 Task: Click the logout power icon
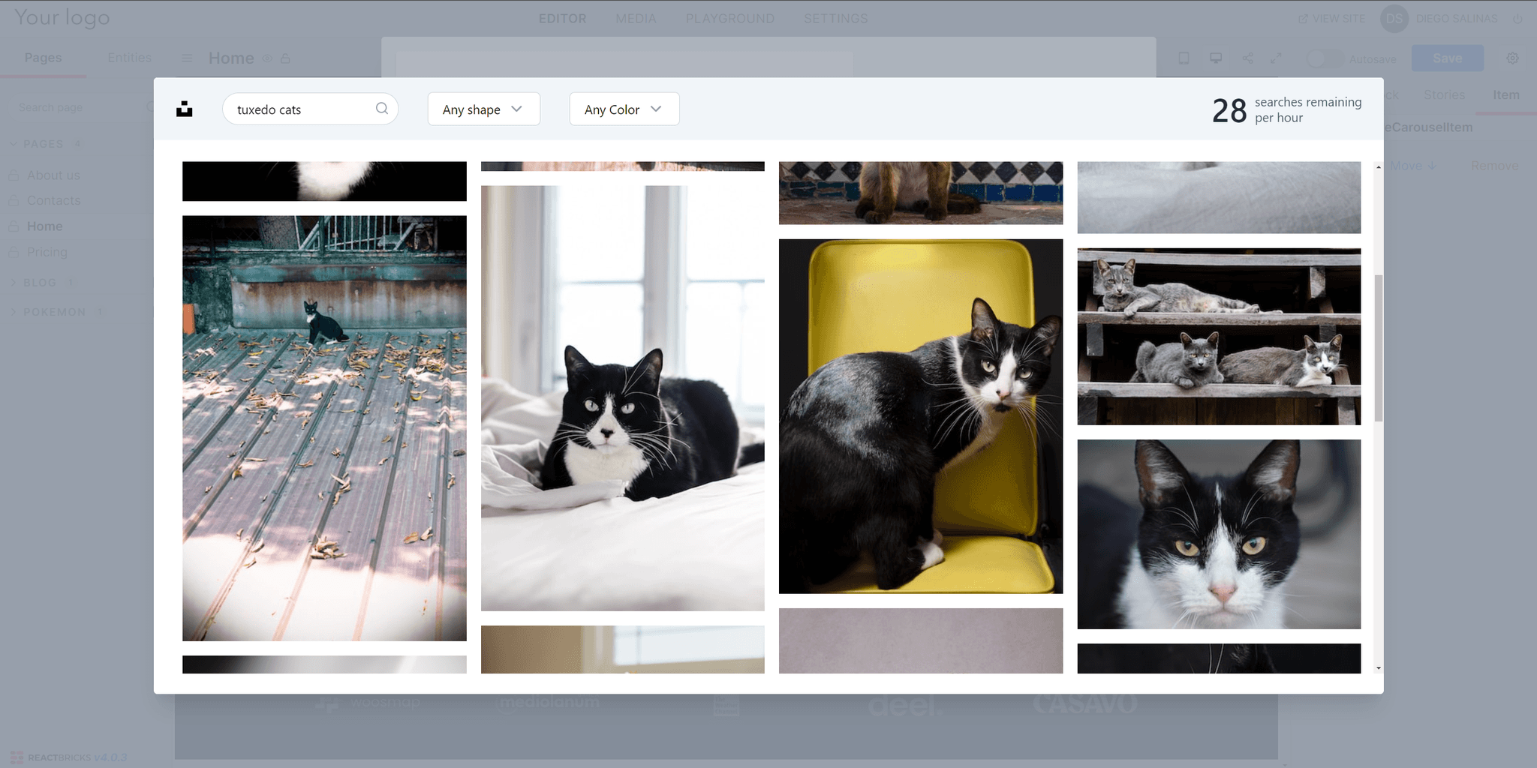1517,19
